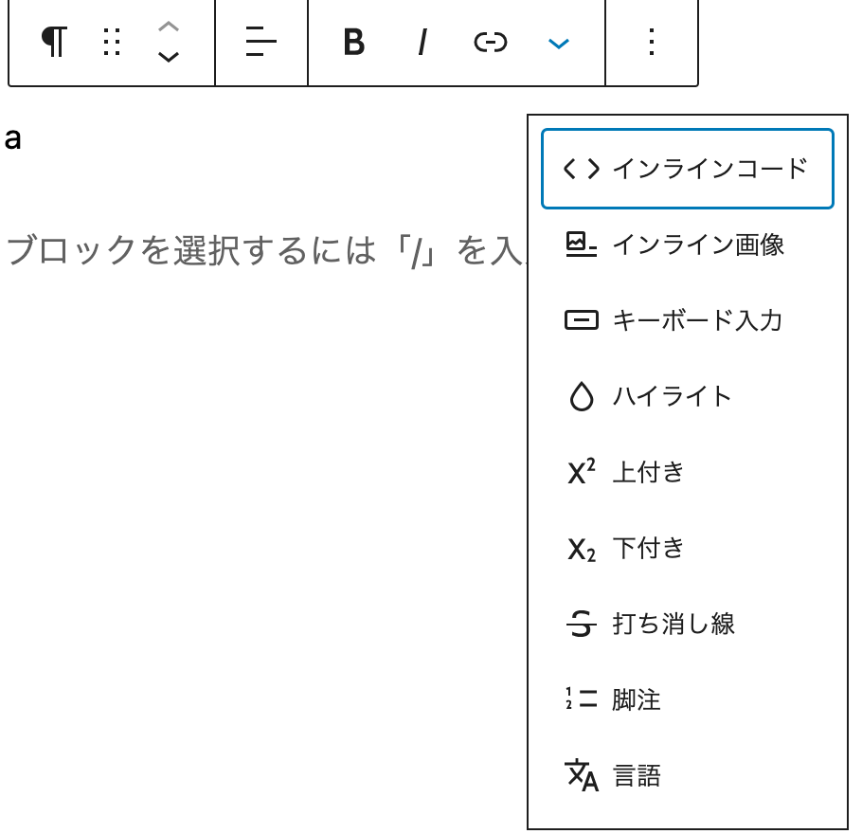Click the paragraph block type icon
The height and width of the screenshot is (834, 862).
pyautogui.click(x=54, y=43)
